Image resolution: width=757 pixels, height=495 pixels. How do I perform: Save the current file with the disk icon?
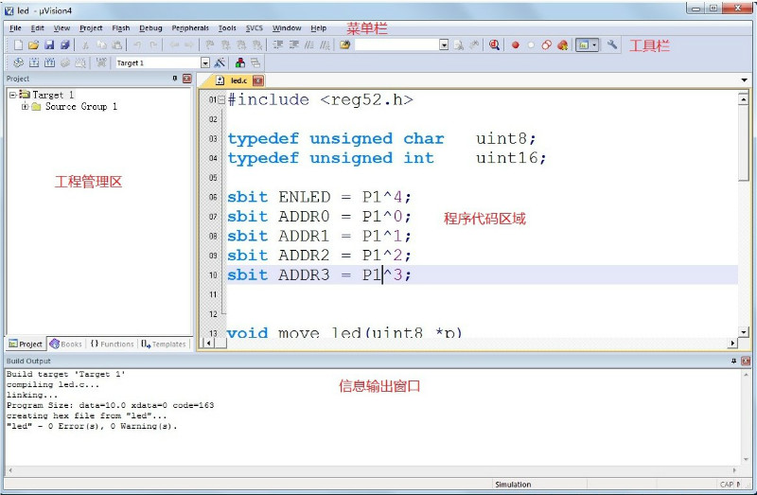(49, 44)
